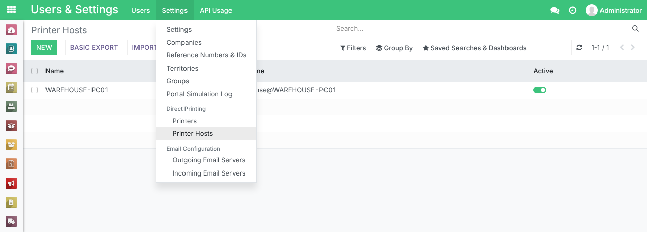Go to previous page arrow

pyautogui.click(x=622, y=48)
